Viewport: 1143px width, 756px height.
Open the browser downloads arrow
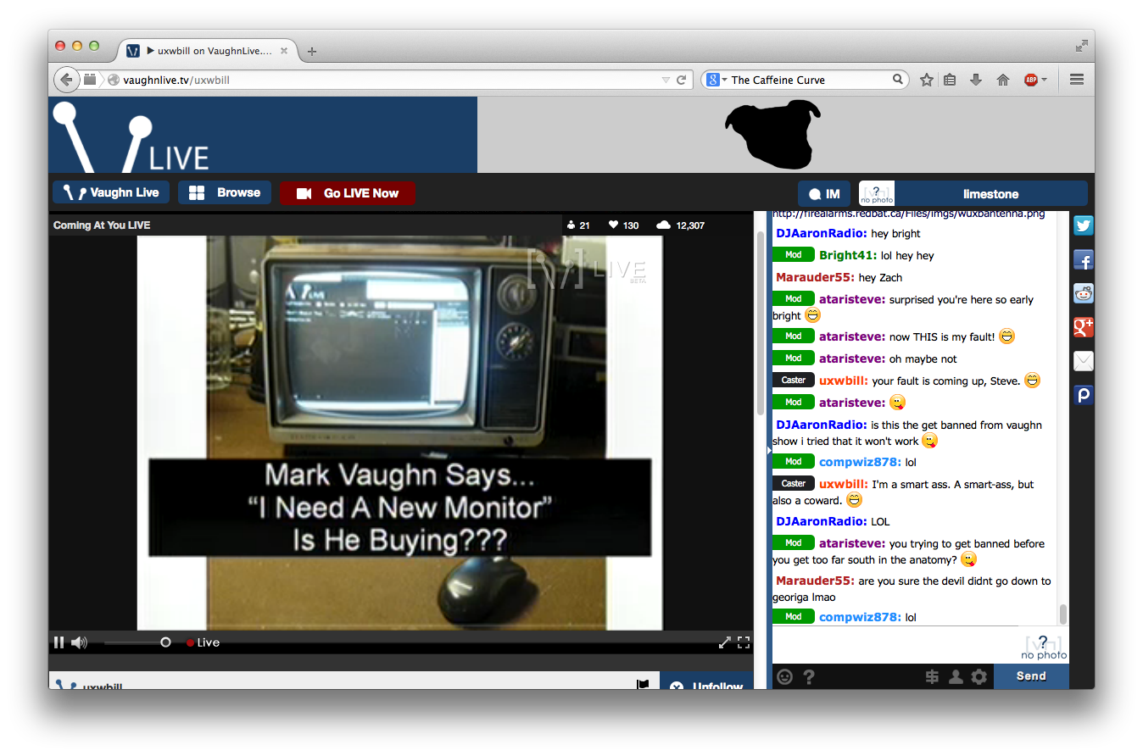[x=976, y=80]
